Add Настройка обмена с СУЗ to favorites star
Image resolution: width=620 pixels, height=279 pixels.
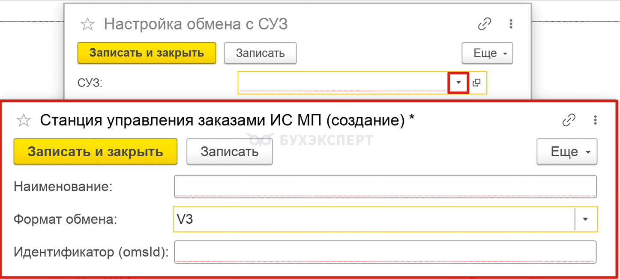point(87,24)
